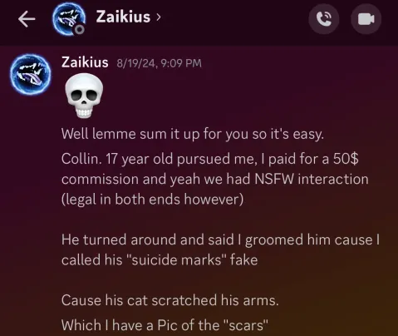The width and height of the screenshot is (398, 336).
Task: Start a voice call with Zaikius
Action: pyautogui.click(x=324, y=19)
